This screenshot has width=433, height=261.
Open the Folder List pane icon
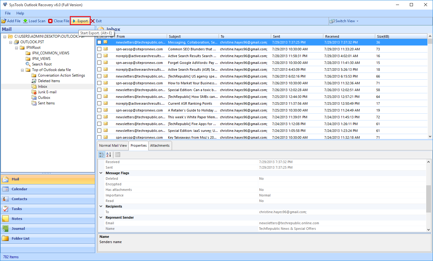6,238
